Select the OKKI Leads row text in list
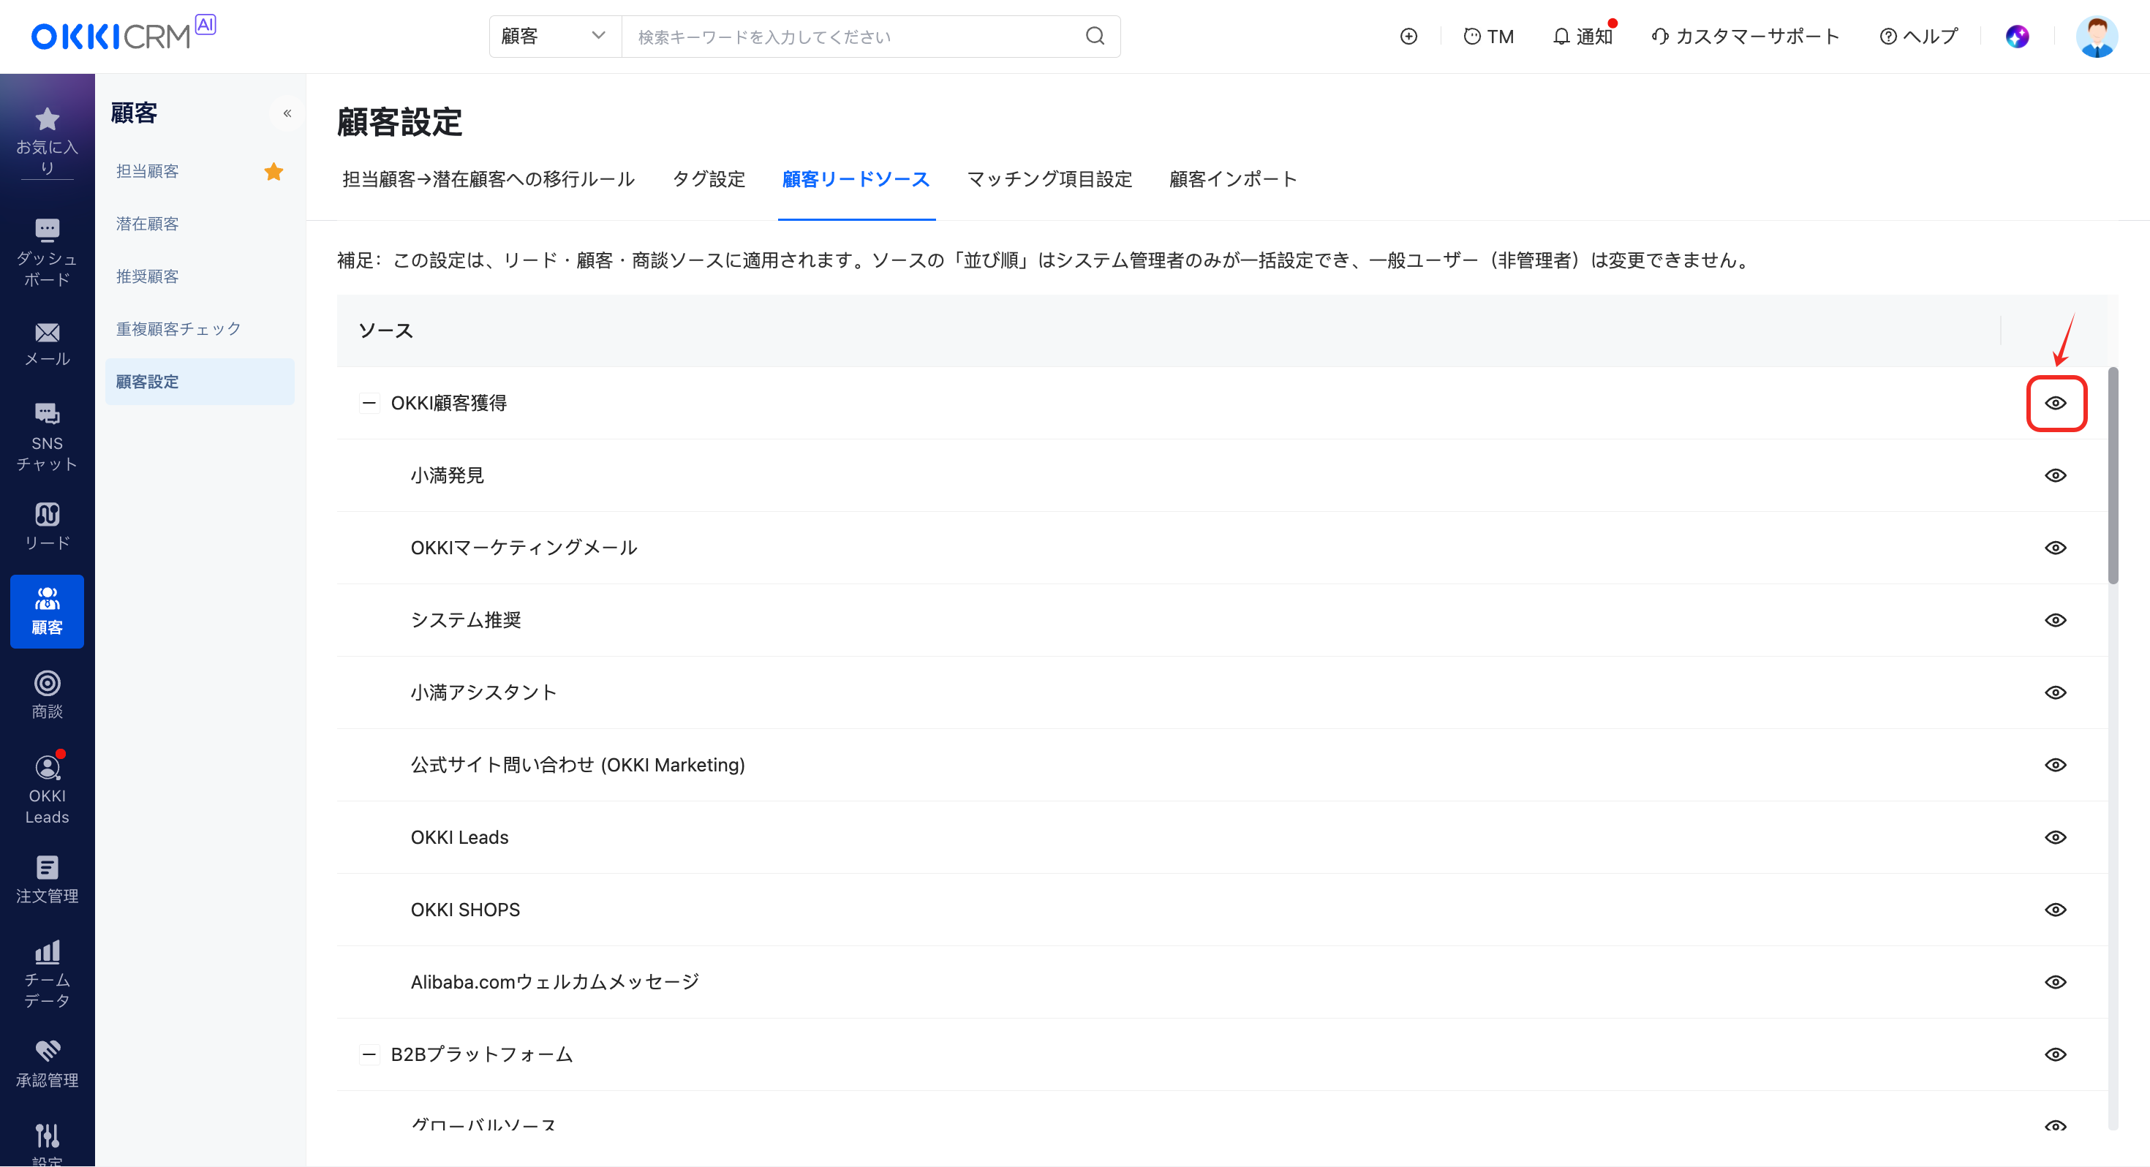This screenshot has height=1167, width=2150. (x=459, y=837)
